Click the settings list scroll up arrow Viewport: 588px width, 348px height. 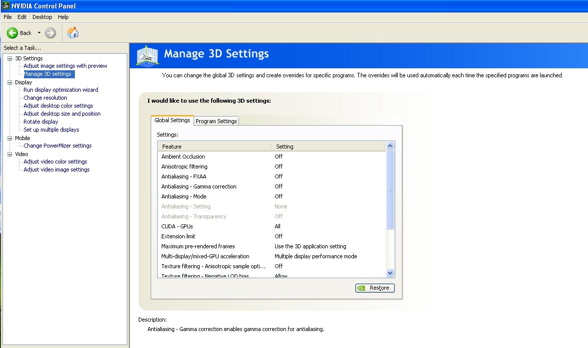point(390,146)
